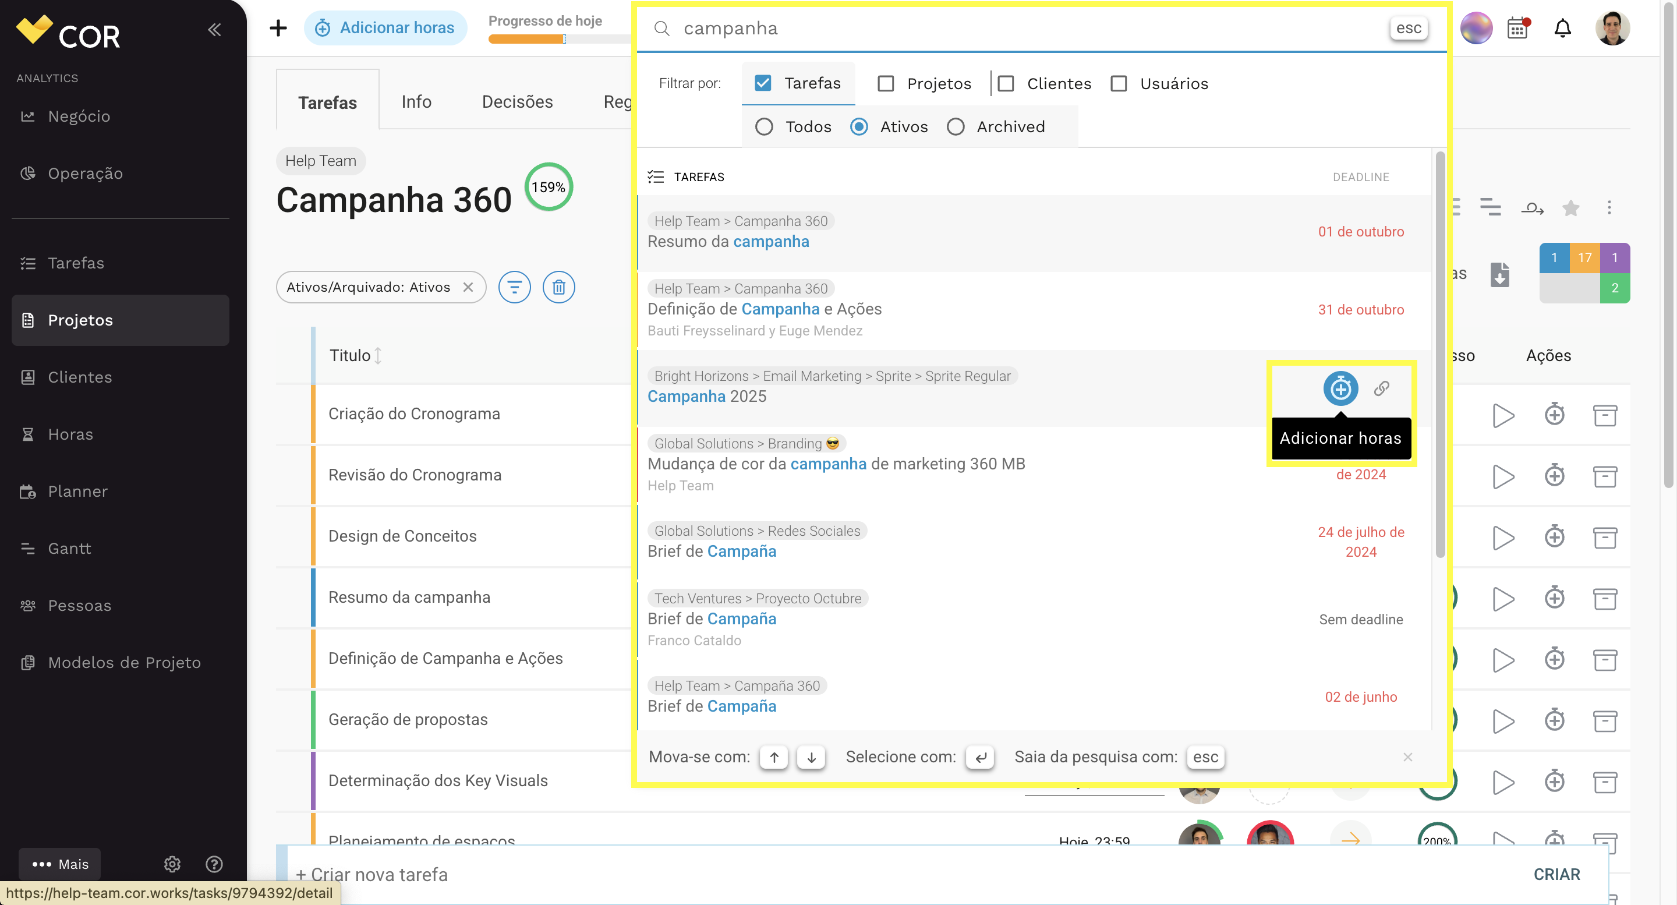Start timer for Criação do Cronograma row
1677x905 pixels.
(x=1502, y=415)
